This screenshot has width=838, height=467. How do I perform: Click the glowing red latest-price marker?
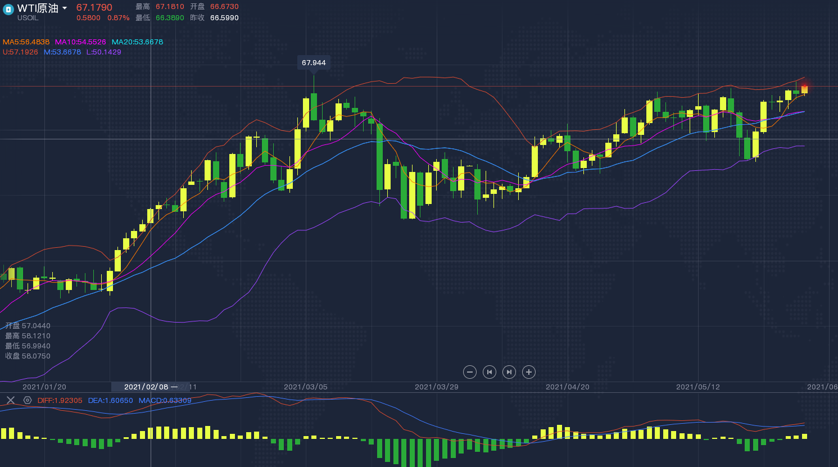click(804, 88)
